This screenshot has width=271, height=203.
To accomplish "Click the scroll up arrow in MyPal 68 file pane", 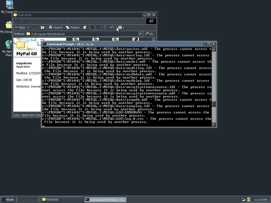I will (x=154, y=40).
